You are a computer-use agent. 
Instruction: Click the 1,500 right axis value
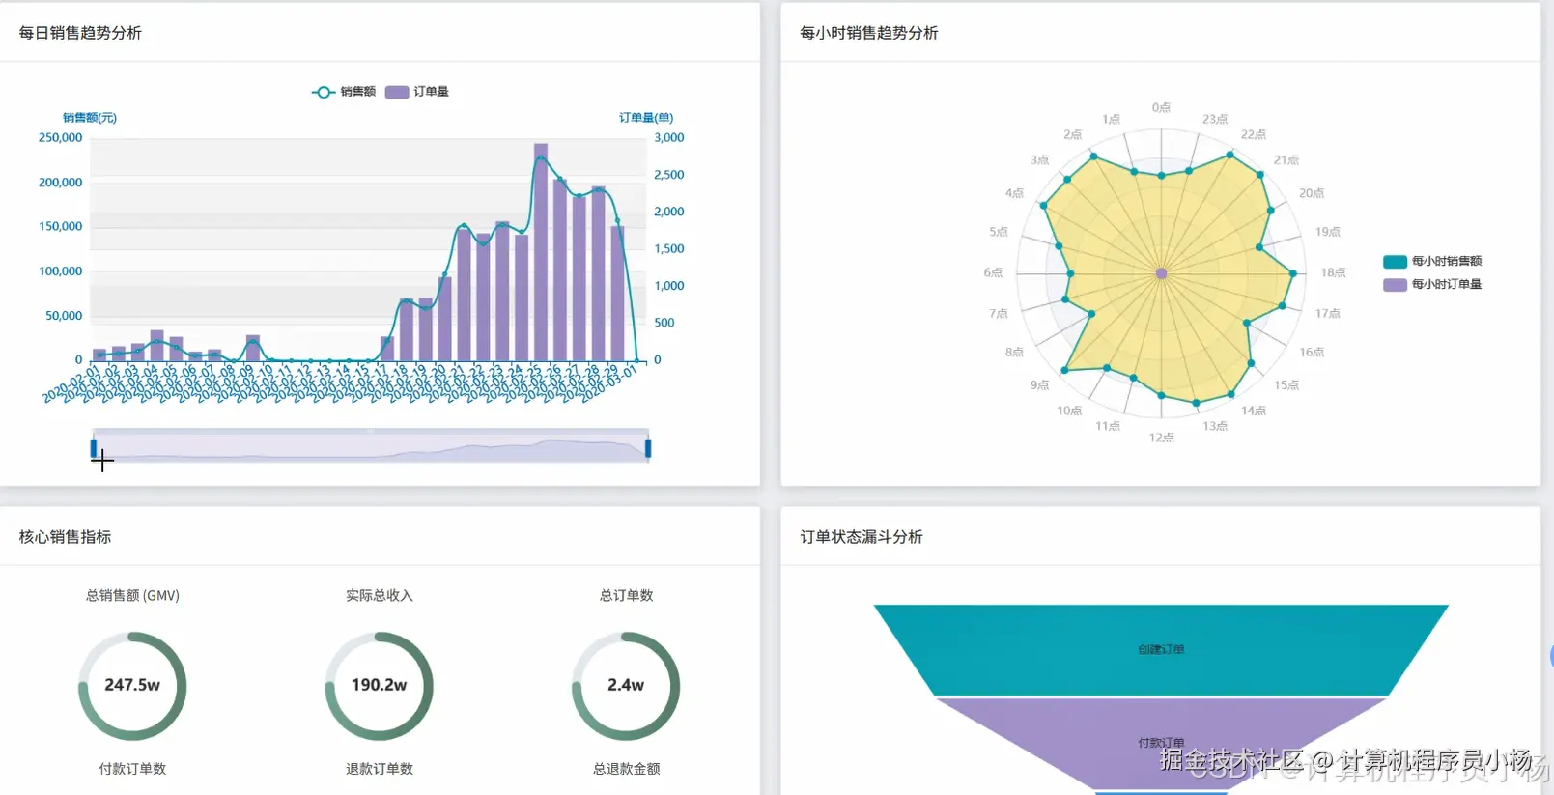(669, 249)
